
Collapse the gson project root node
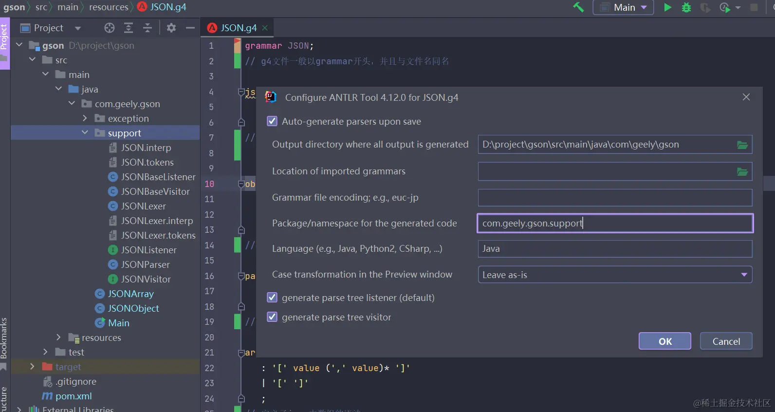pyautogui.click(x=19, y=45)
